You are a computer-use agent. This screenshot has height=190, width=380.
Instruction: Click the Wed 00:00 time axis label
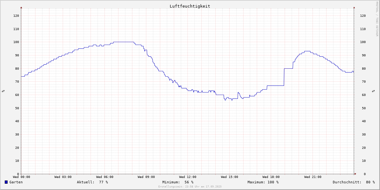coord(22,177)
